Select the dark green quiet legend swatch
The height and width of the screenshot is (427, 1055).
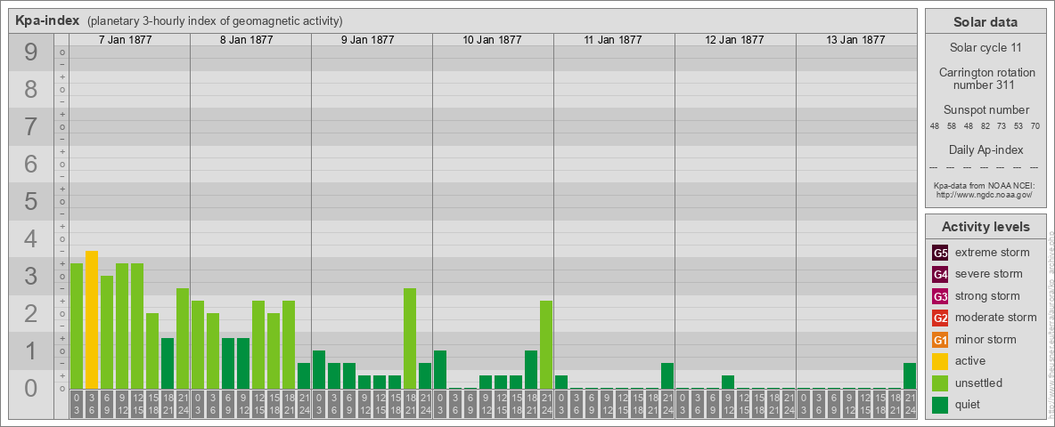(x=940, y=404)
